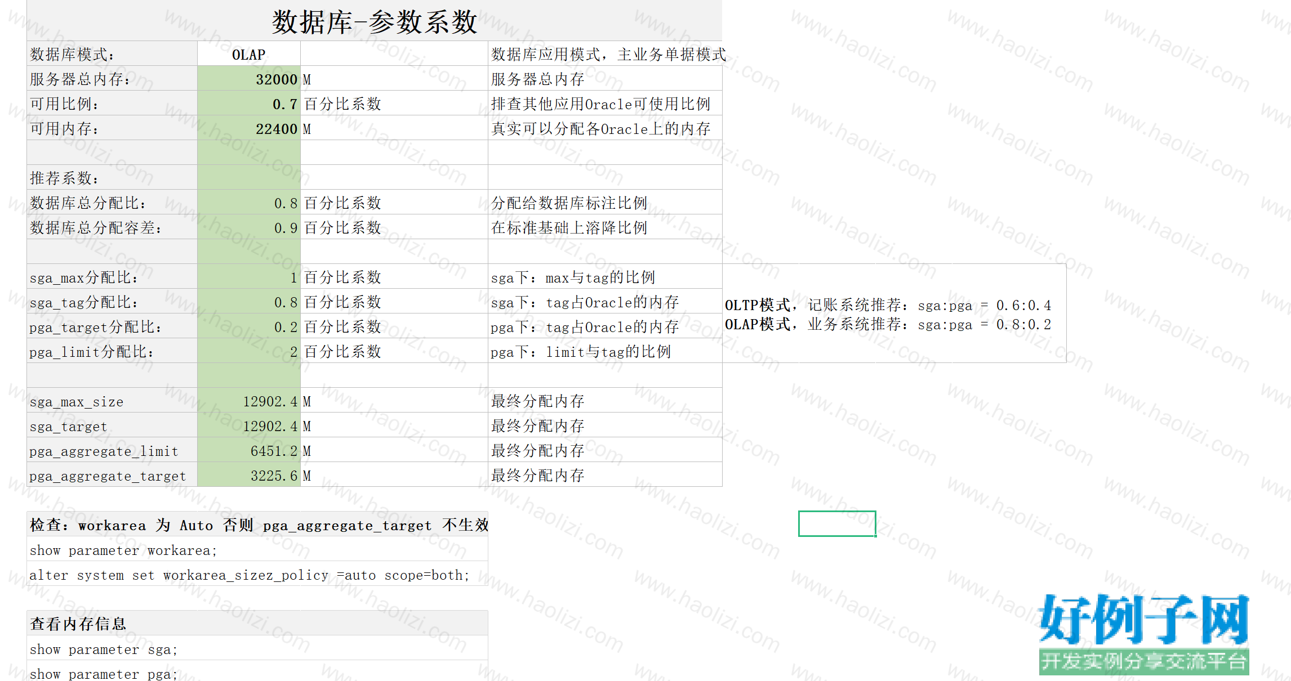Select the 0.9 value beside 数据库总分配容差
1291x681 pixels.
[248, 227]
